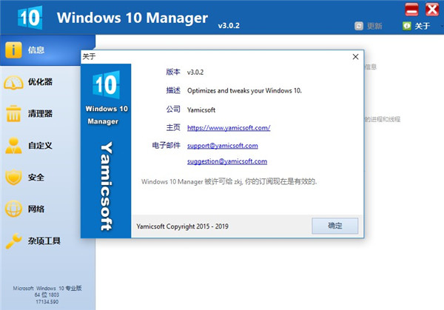The image size is (444, 310).
Task: Click the 'Windows 10 Manager' header title
Action: coord(132,18)
